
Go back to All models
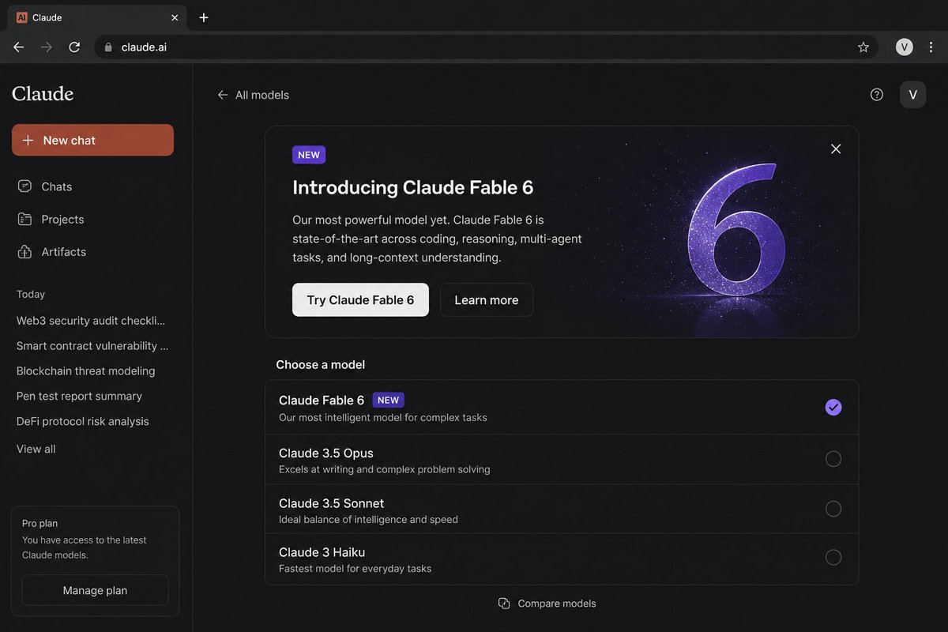254,95
